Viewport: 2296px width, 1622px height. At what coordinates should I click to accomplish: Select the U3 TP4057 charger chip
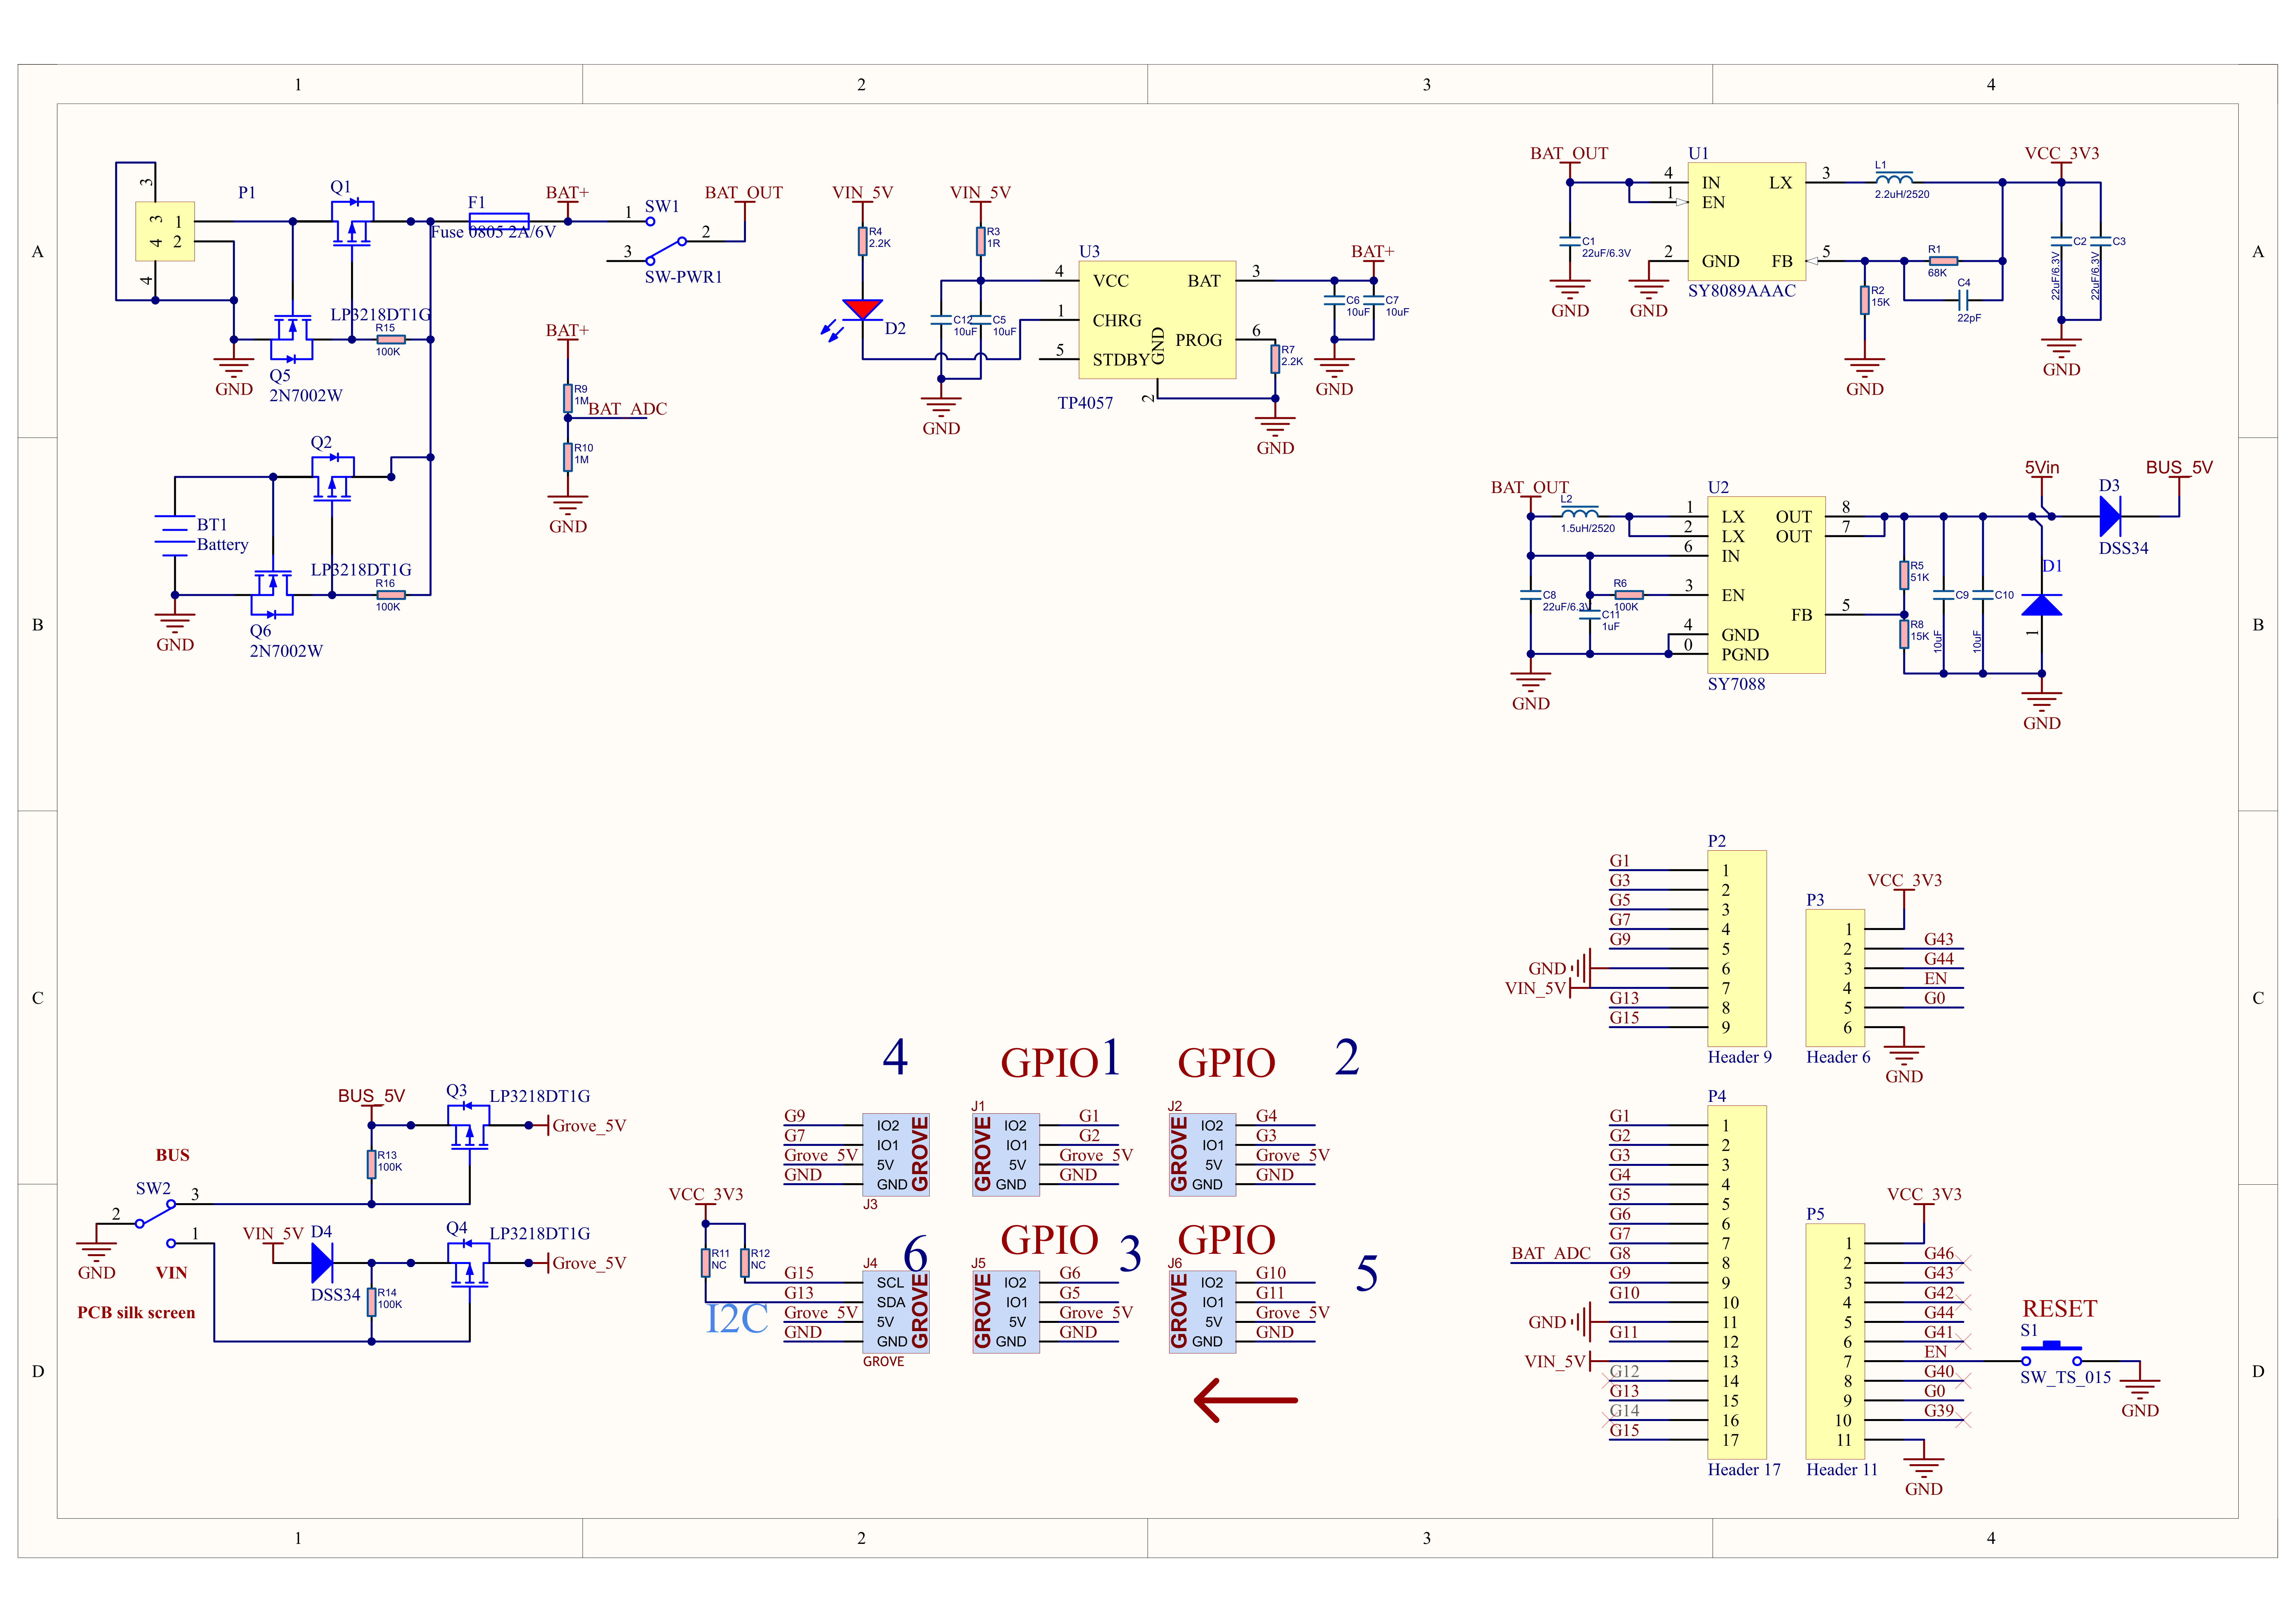[x=1157, y=320]
